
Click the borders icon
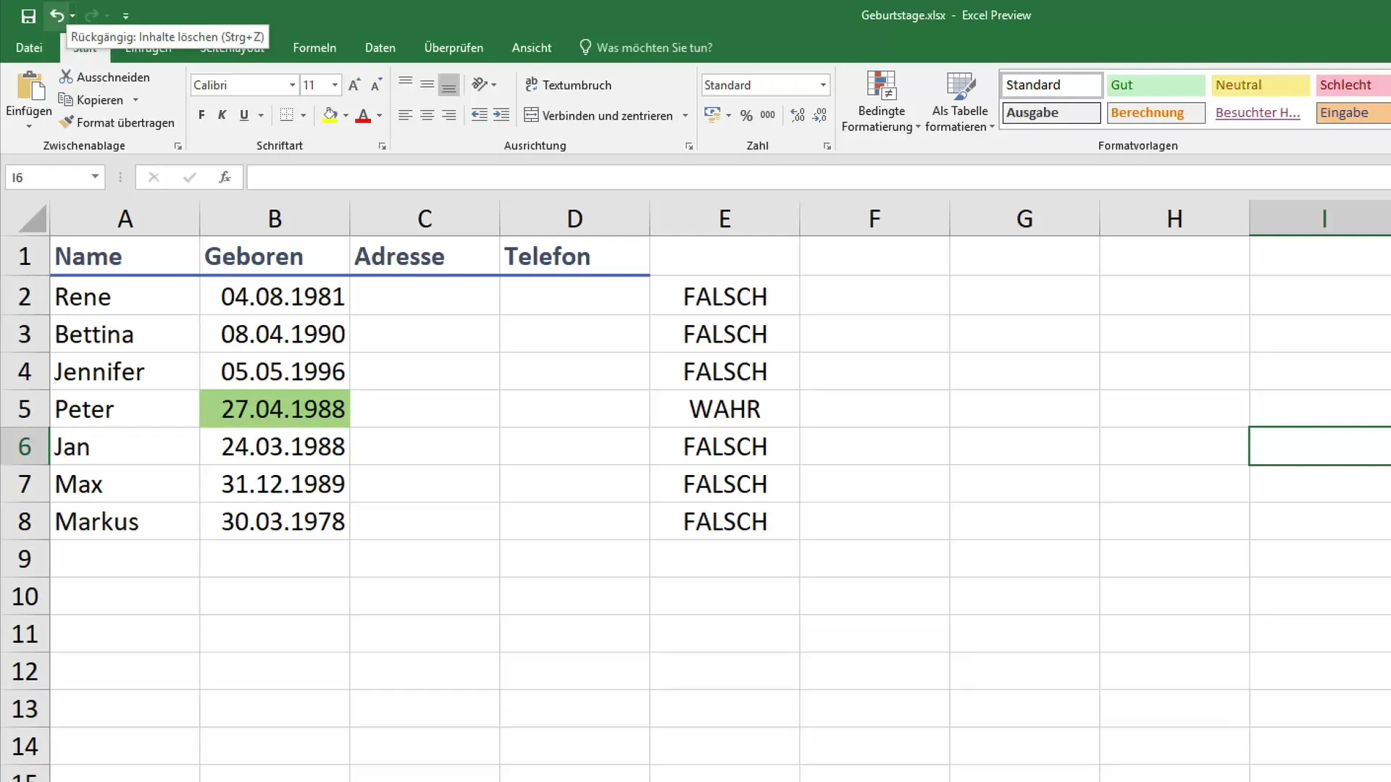coord(287,115)
